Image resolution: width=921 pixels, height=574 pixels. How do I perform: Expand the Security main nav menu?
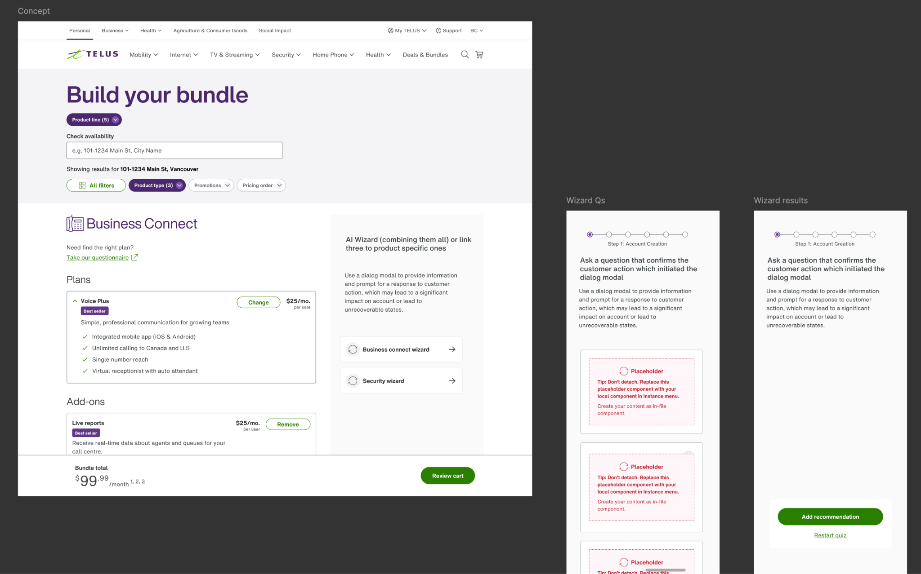pos(286,55)
